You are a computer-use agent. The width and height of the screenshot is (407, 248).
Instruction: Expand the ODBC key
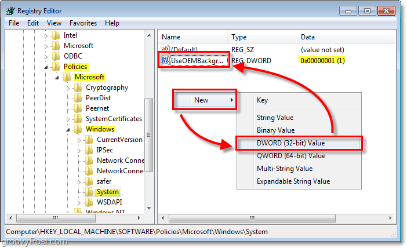[x=46, y=57]
